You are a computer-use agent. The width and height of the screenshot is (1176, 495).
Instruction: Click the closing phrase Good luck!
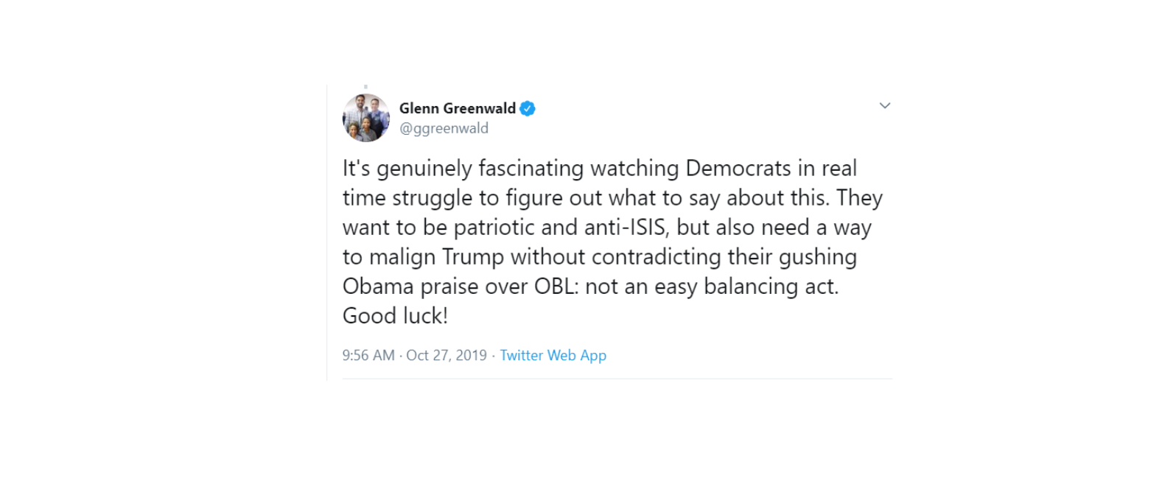pyautogui.click(x=395, y=316)
